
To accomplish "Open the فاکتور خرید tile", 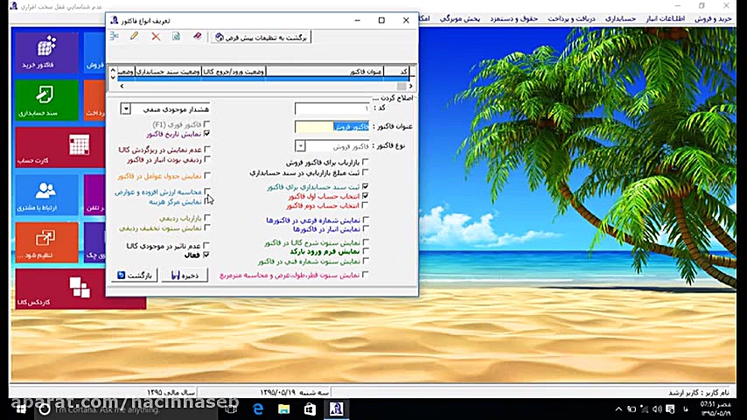I will point(46,52).
